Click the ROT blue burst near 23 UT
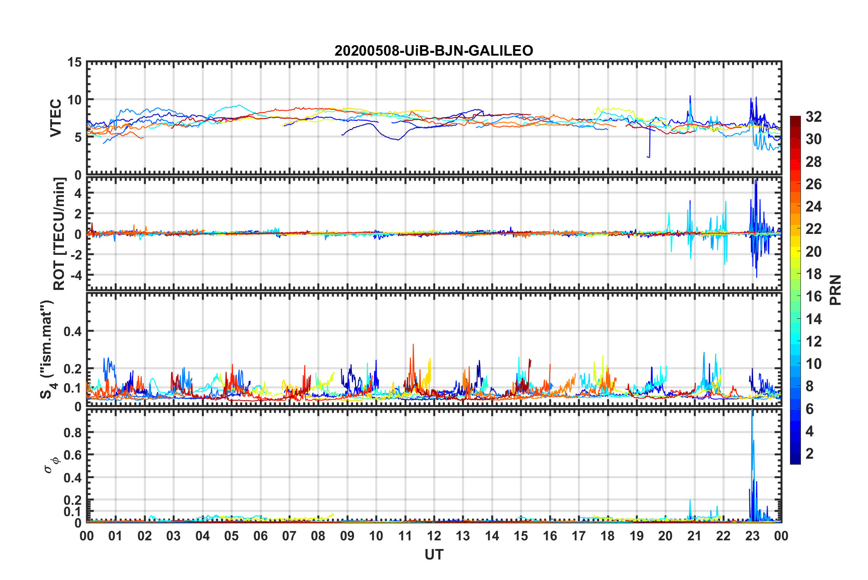The height and width of the screenshot is (580, 868). (756, 228)
